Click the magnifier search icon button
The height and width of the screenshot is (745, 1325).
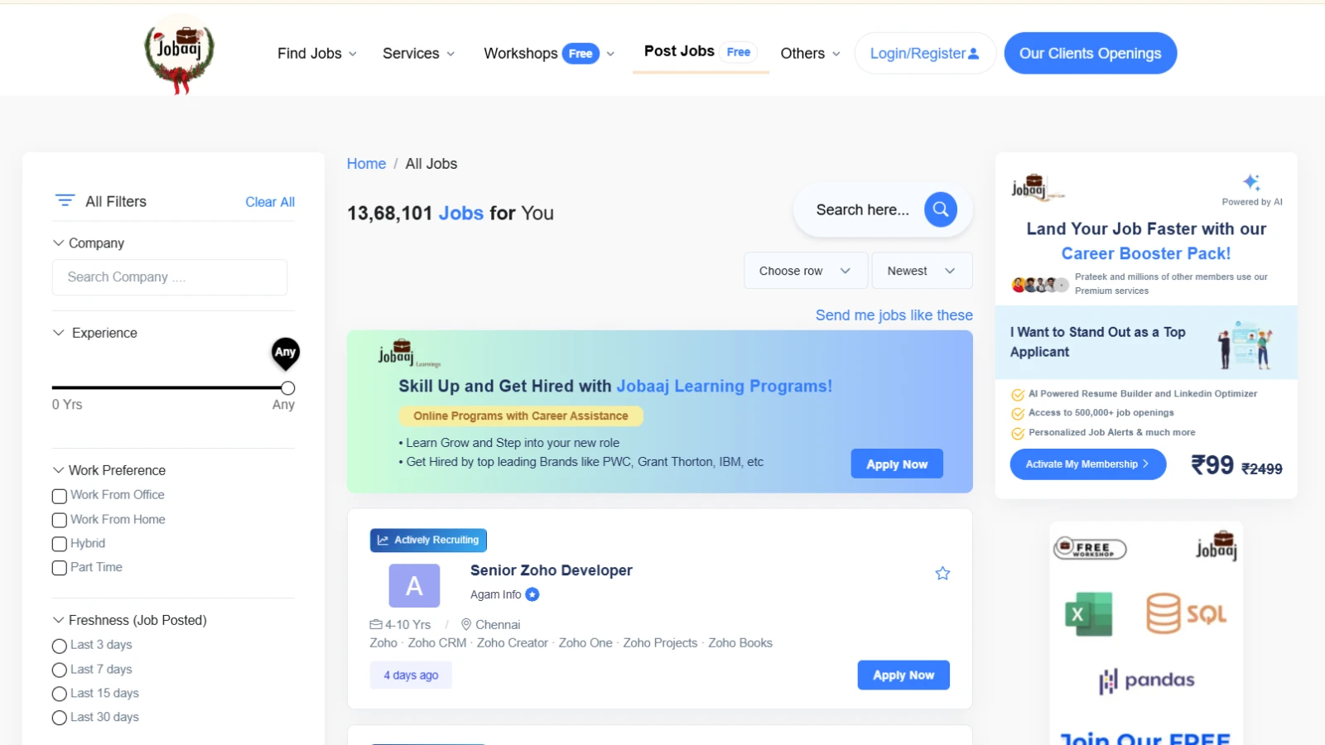click(940, 209)
